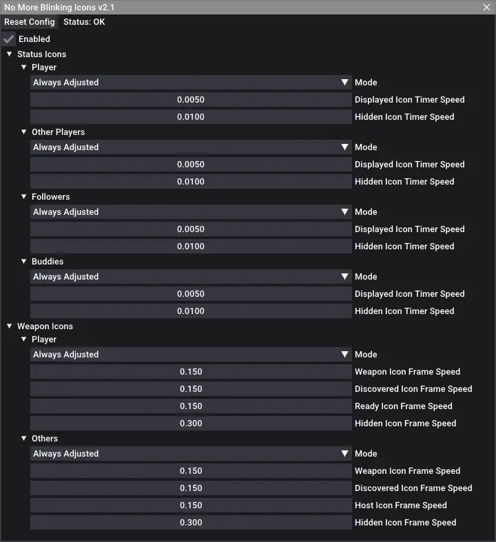The height and width of the screenshot is (542, 496).
Task: Open Mode dropdown under Status Icons Player
Action: [x=191, y=83]
